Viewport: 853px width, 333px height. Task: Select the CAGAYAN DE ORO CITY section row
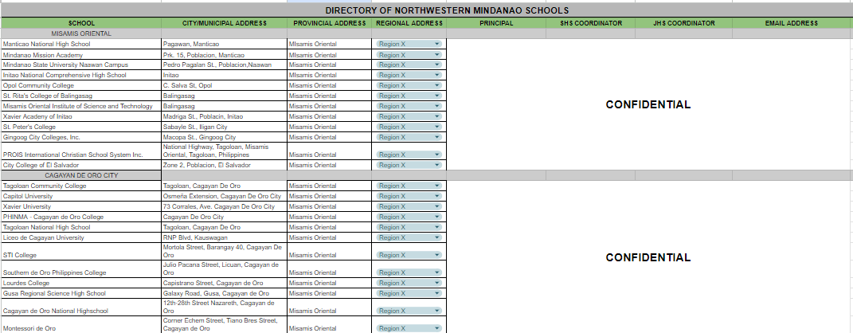click(x=81, y=175)
